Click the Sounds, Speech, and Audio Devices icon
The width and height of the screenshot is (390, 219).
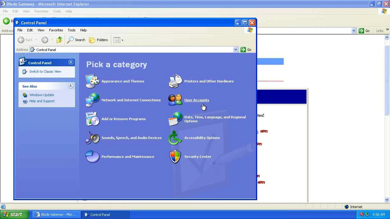click(93, 138)
